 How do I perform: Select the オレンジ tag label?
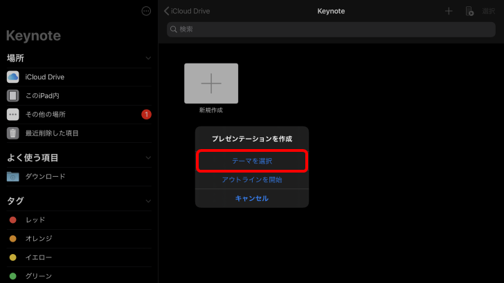39,238
